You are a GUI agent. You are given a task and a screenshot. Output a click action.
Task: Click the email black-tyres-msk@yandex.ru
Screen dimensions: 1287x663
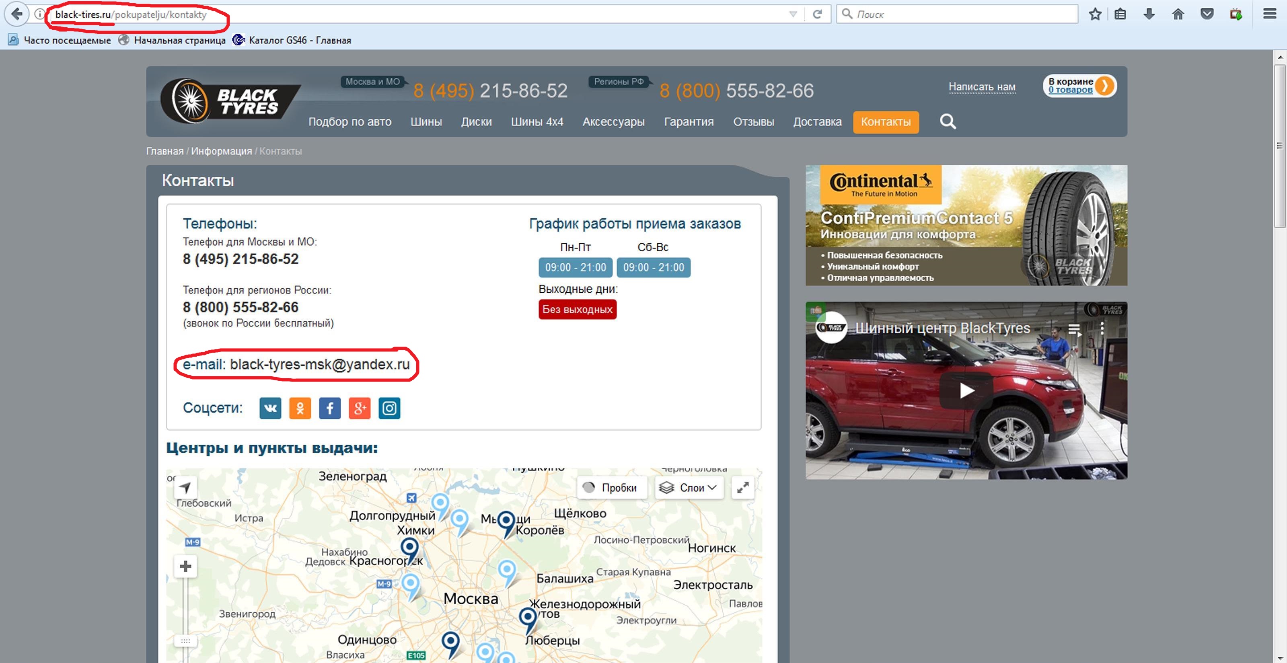(320, 364)
